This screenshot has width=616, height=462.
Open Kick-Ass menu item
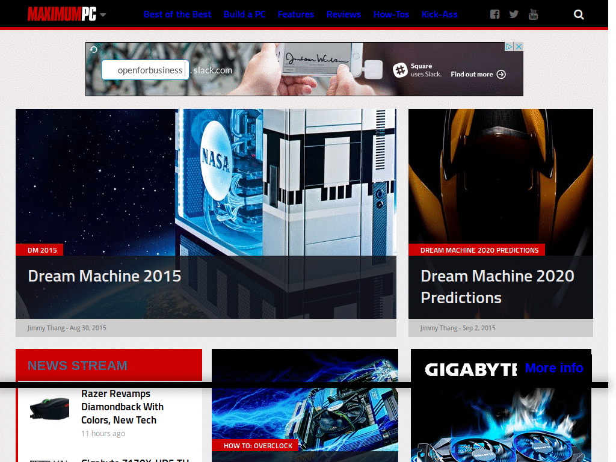pyautogui.click(x=440, y=14)
